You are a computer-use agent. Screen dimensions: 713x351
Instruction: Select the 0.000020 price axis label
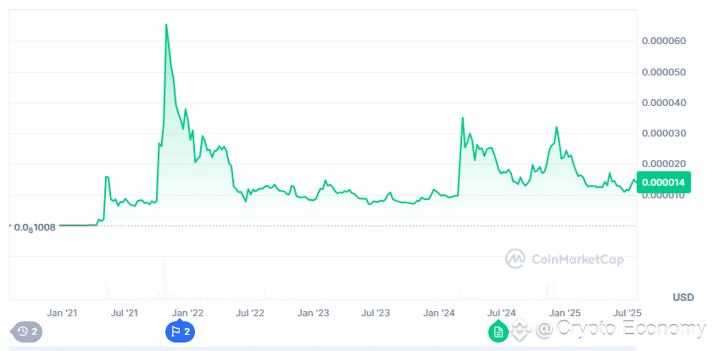point(664,164)
